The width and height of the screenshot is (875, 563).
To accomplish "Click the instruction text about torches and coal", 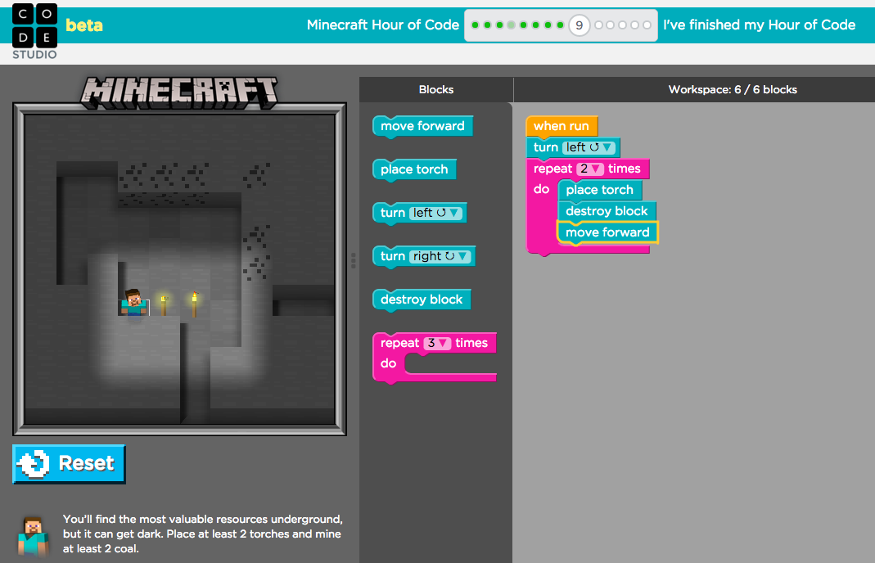I will click(x=202, y=534).
